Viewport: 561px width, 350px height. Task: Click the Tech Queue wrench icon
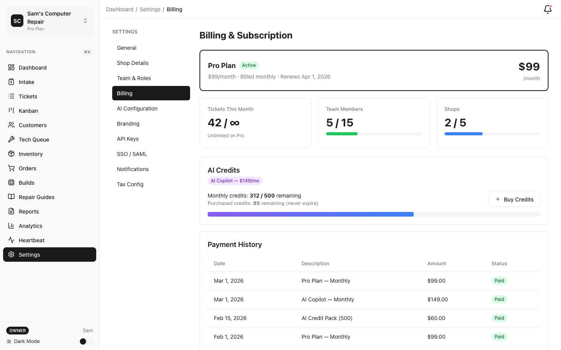coord(11,139)
